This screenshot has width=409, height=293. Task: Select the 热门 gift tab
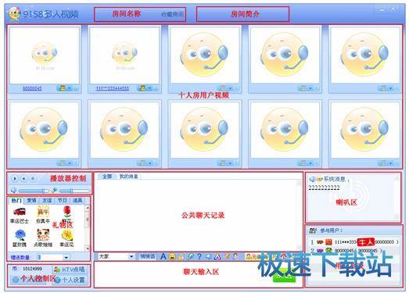point(16,201)
